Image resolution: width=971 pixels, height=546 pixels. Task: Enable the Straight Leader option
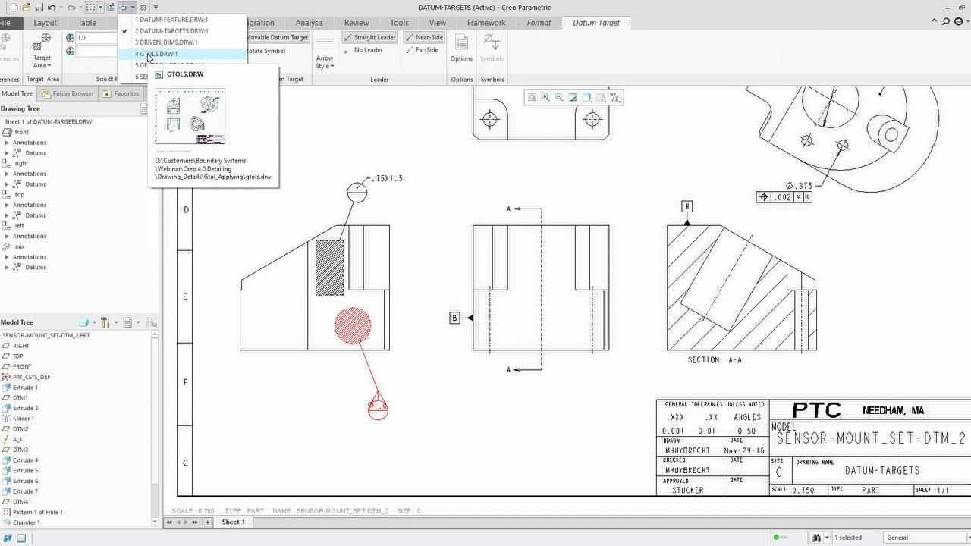pyautogui.click(x=369, y=37)
